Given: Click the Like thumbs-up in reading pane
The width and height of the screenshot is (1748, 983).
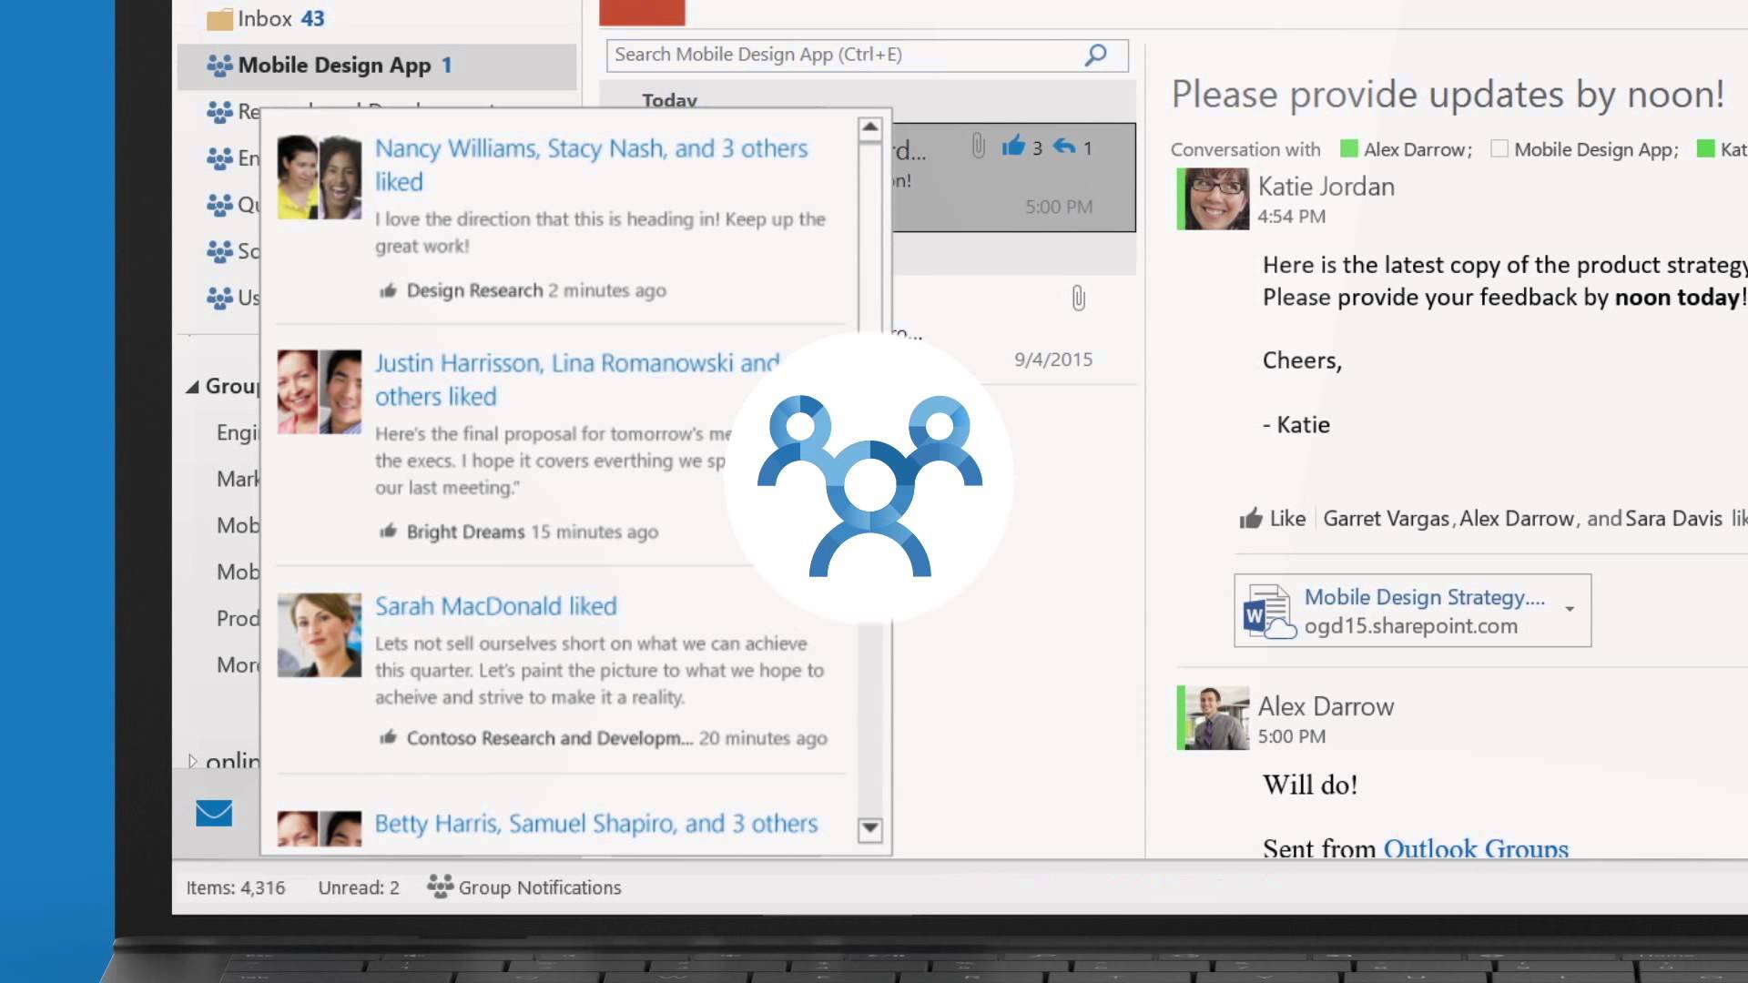Looking at the screenshot, I should (x=1252, y=519).
